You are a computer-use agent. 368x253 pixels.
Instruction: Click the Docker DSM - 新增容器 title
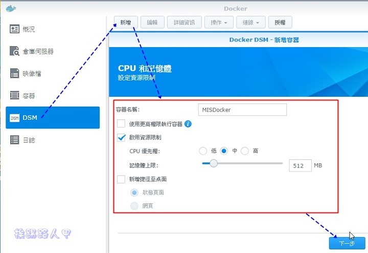(264, 40)
